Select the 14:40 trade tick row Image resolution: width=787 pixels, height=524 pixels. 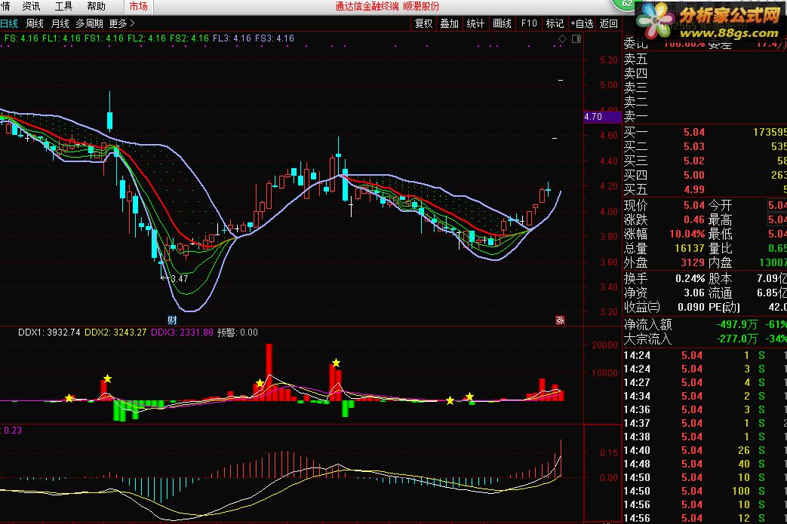tap(705, 450)
